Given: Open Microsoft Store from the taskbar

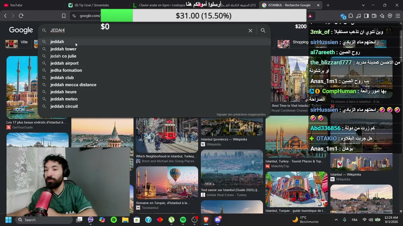Looking at the screenshot, I should point(137,220).
